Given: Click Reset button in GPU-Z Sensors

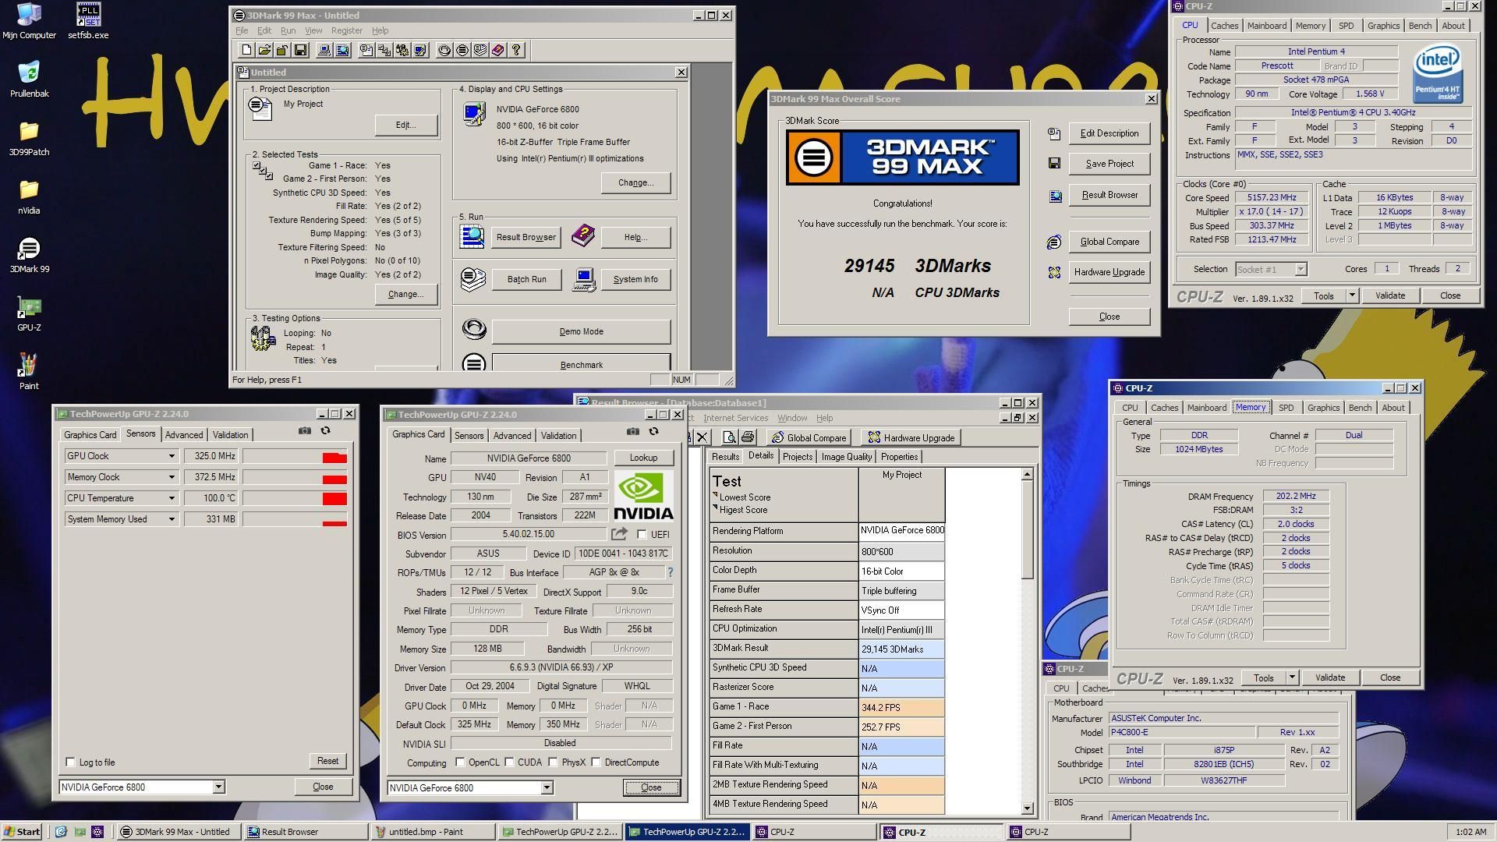Looking at the screenshot, I should click(327, 761).
